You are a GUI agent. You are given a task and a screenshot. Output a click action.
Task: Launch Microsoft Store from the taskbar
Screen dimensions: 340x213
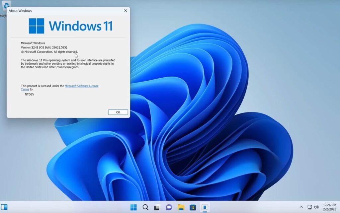[x=193, y=207]
